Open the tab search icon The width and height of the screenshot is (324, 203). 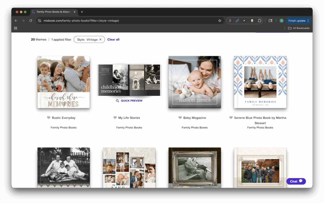[x=270, y=21]
